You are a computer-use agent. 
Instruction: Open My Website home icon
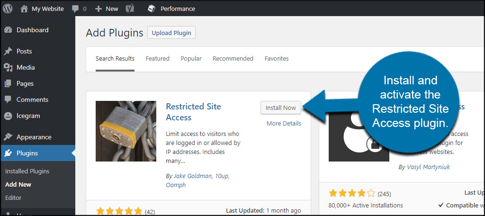[24, 9]
